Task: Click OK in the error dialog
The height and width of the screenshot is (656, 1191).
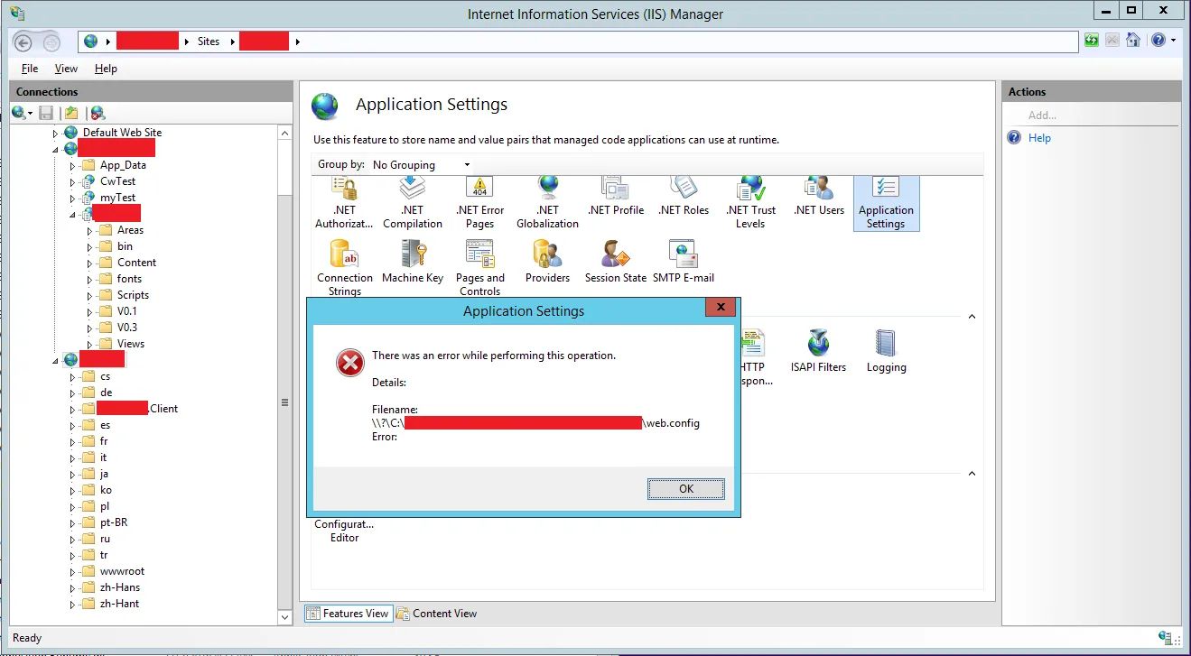Action: [x=686, y=488]
